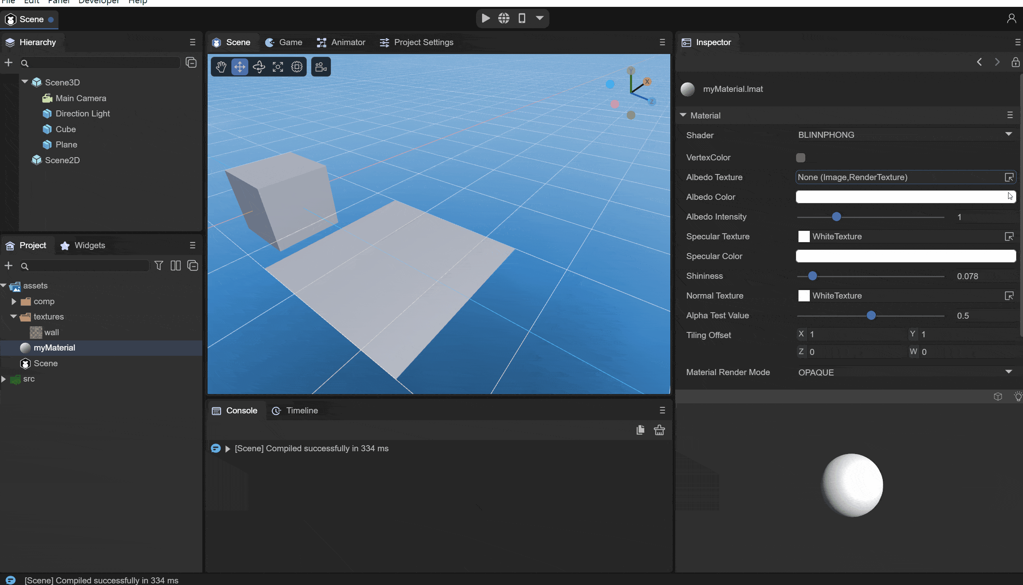Open the Shader BLINNPHONG dropdown
The height and width of the screenshot is (585, 1023).
click(x=905, y=135)
